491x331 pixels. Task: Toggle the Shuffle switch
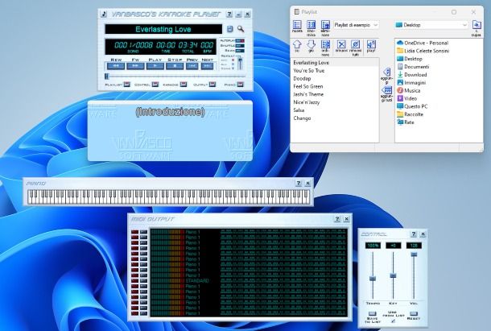[240, 46]
